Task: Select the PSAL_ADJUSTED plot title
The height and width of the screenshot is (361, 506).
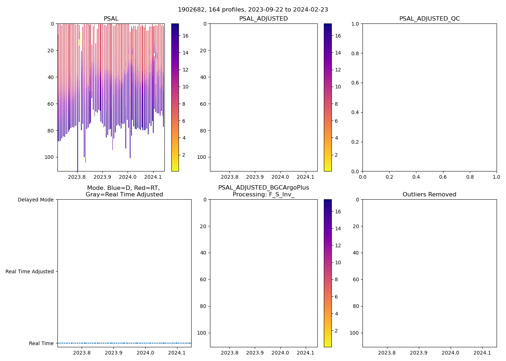Action: [x=263, y=19]
